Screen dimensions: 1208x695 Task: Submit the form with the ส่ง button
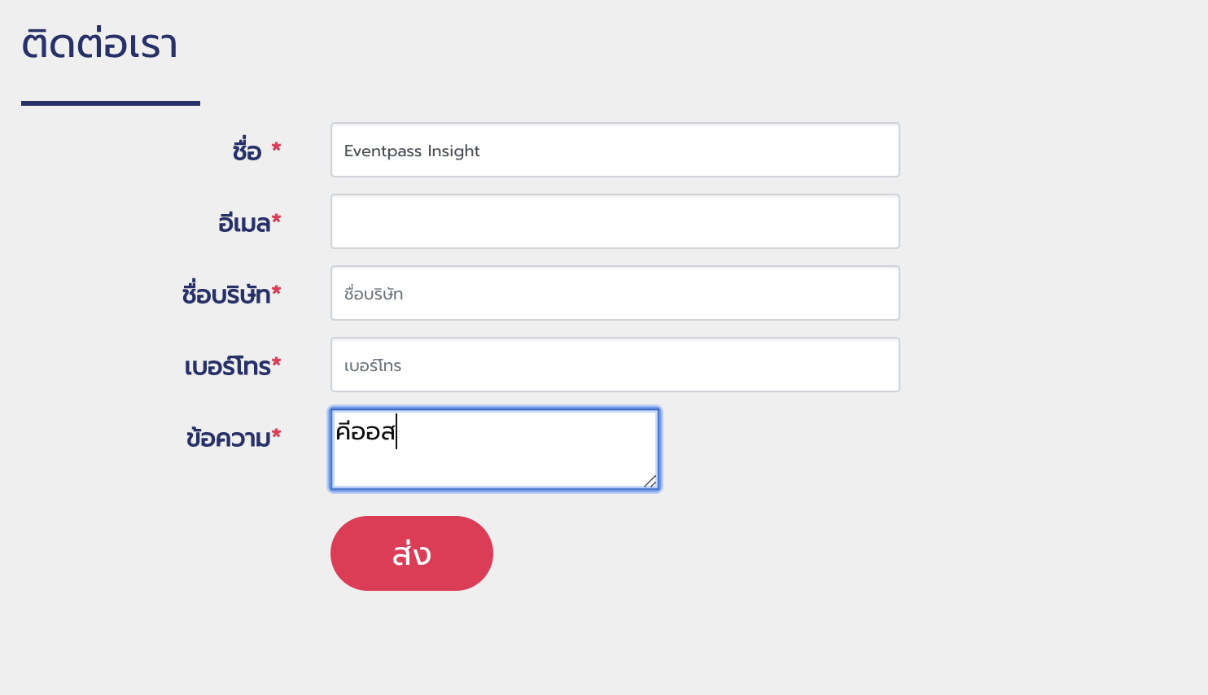(412, 553)
